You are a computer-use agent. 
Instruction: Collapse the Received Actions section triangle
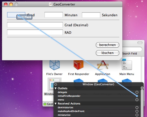[x=56, y=103]
